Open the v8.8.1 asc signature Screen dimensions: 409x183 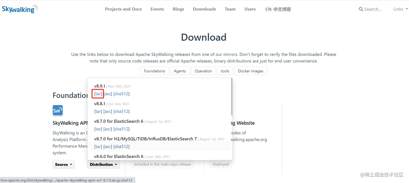(108, 111)
